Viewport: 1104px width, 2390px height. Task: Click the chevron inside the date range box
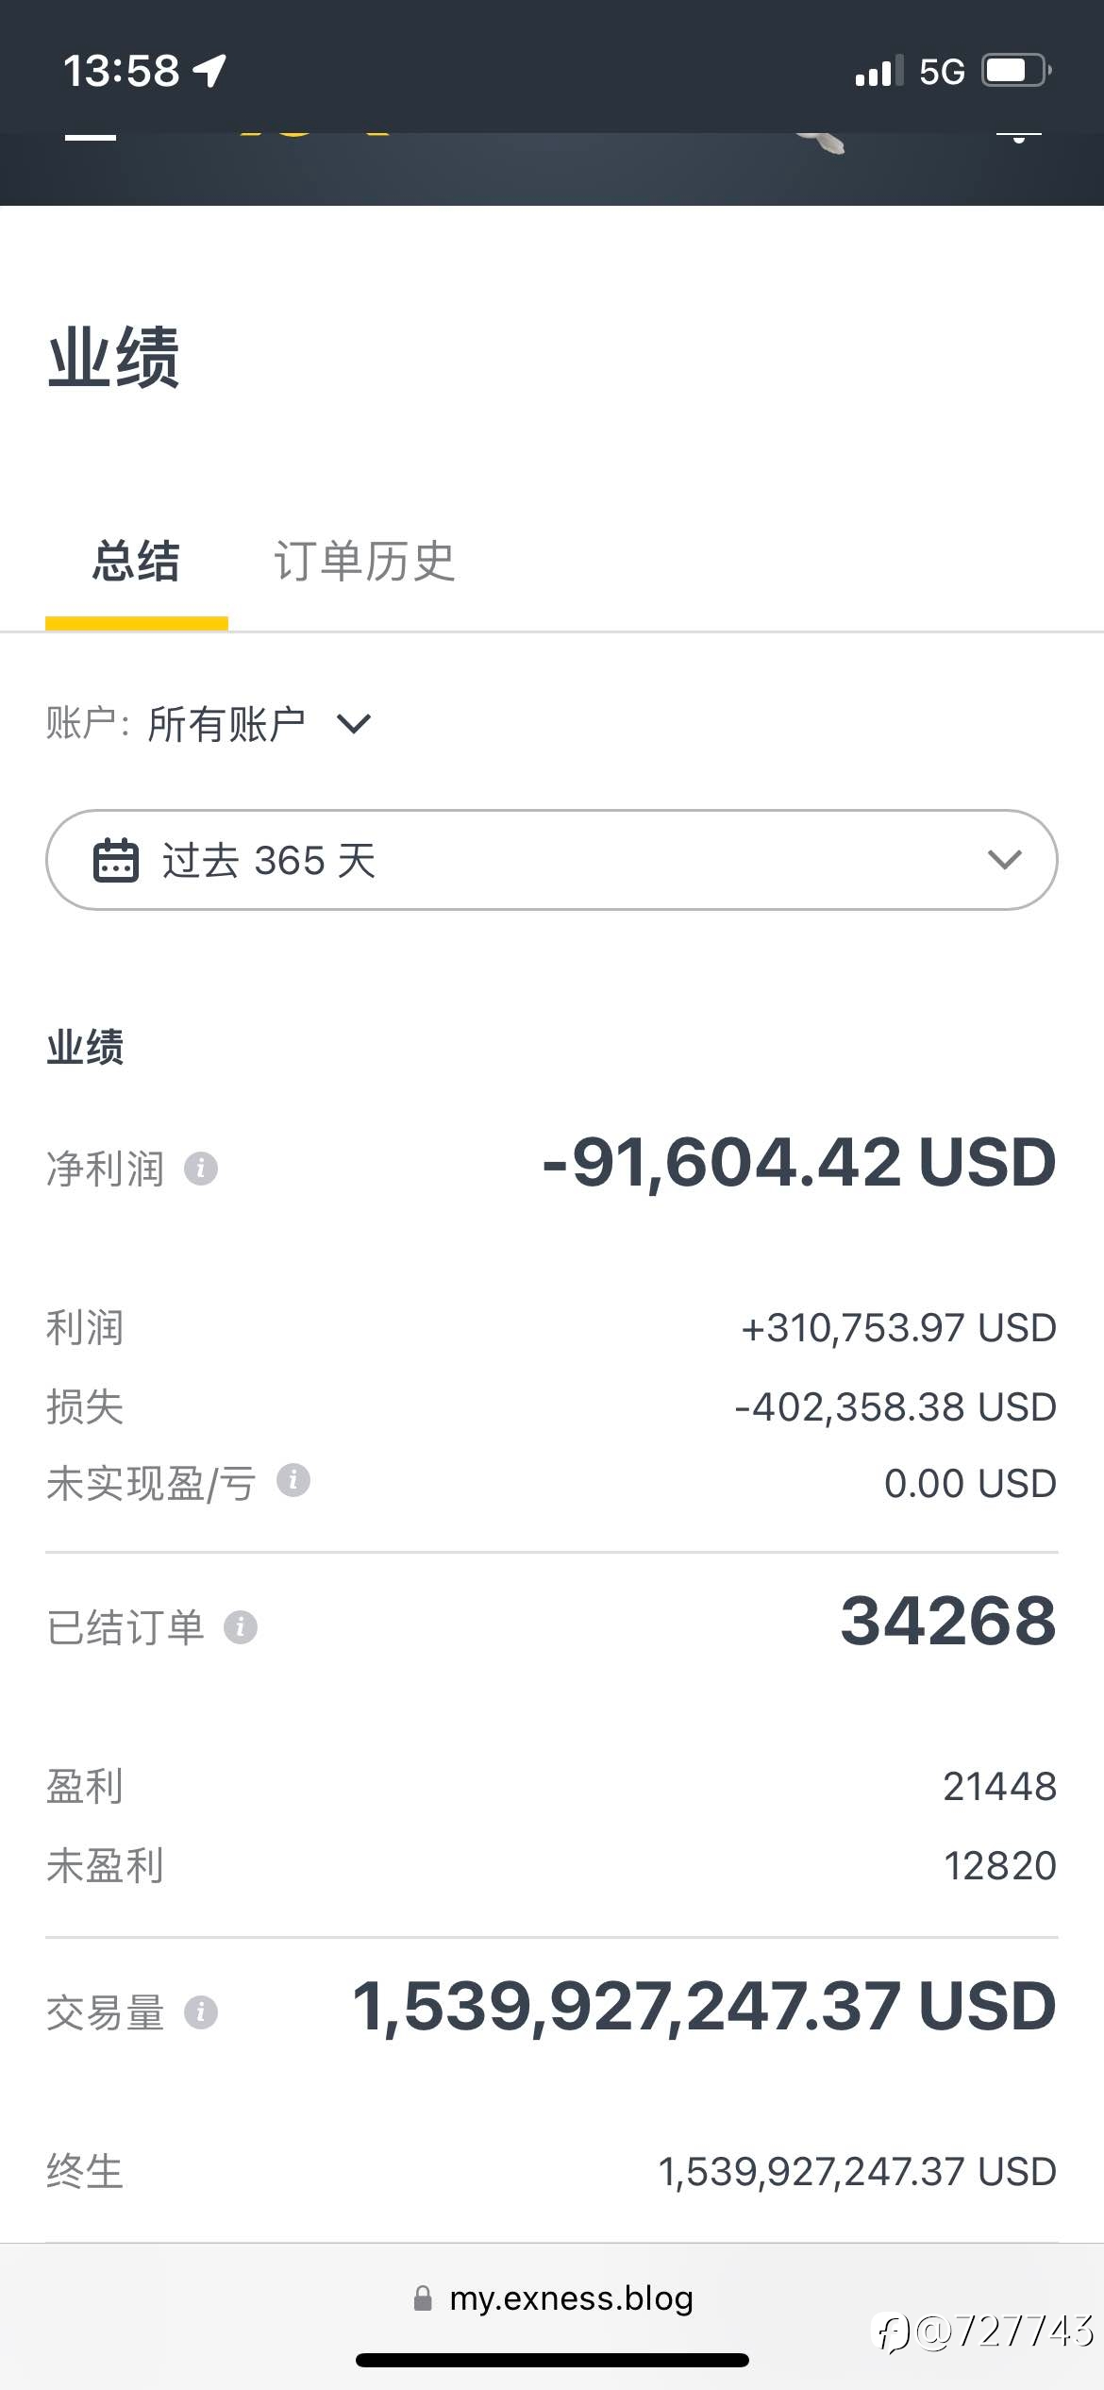(1004, 860)
